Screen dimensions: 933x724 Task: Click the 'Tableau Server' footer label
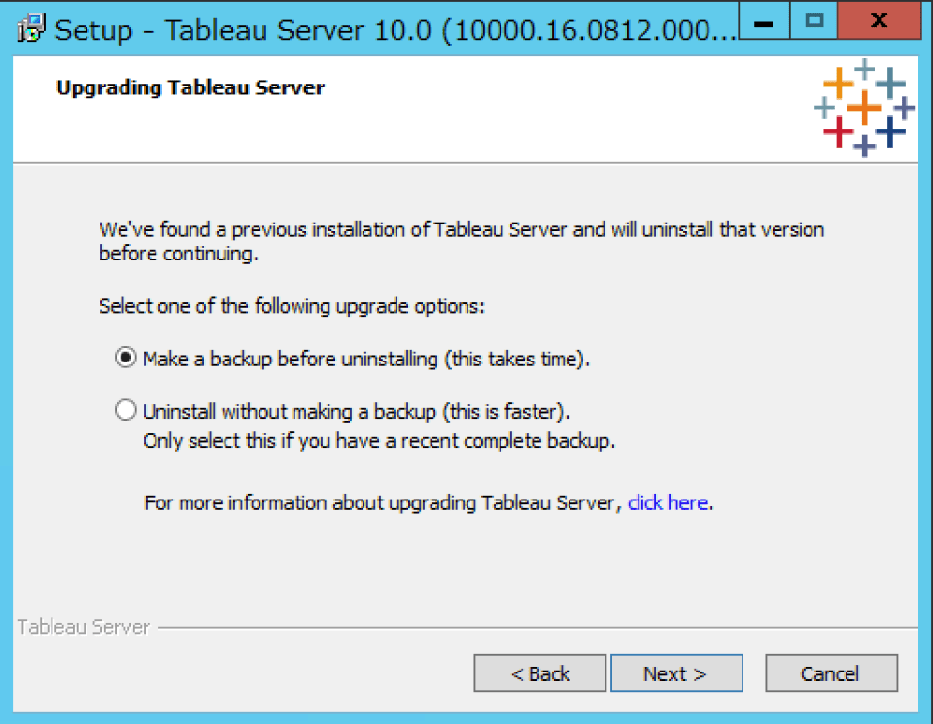pyautogui.click(x=84, y=627)
